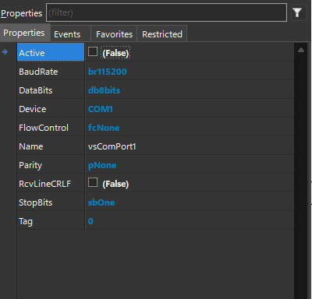Click the scrollbar up arrow
The width and height of the screenshot is (312, 299).
[x=301, y=50]
